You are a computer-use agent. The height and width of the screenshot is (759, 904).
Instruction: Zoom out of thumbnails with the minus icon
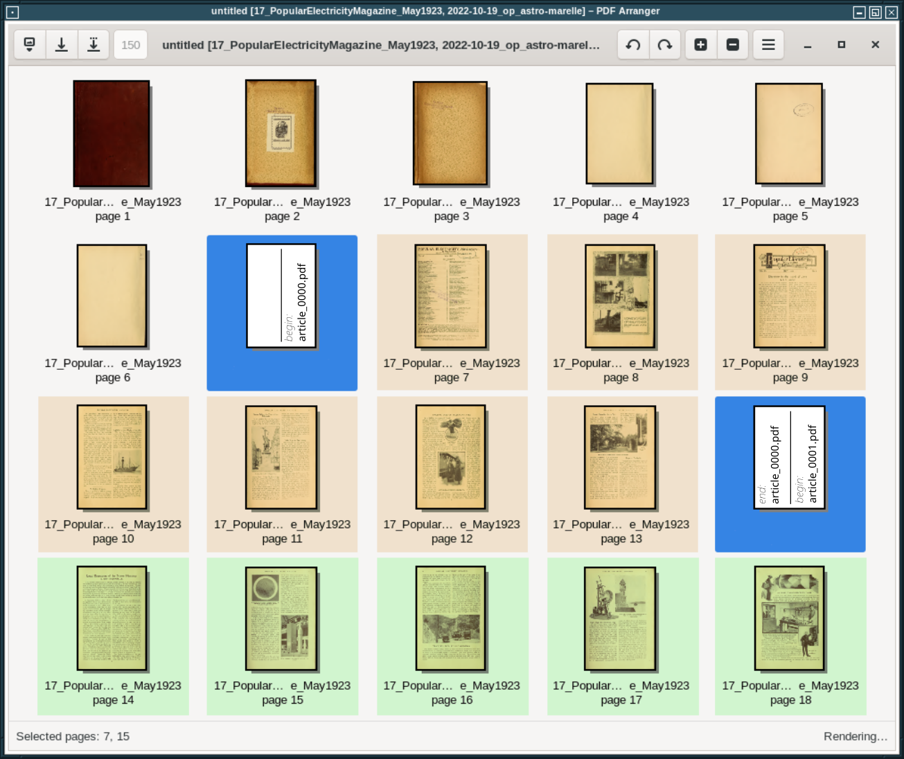(732, 44)
